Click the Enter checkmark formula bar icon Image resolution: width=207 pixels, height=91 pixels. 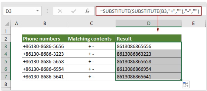(74, 11)
